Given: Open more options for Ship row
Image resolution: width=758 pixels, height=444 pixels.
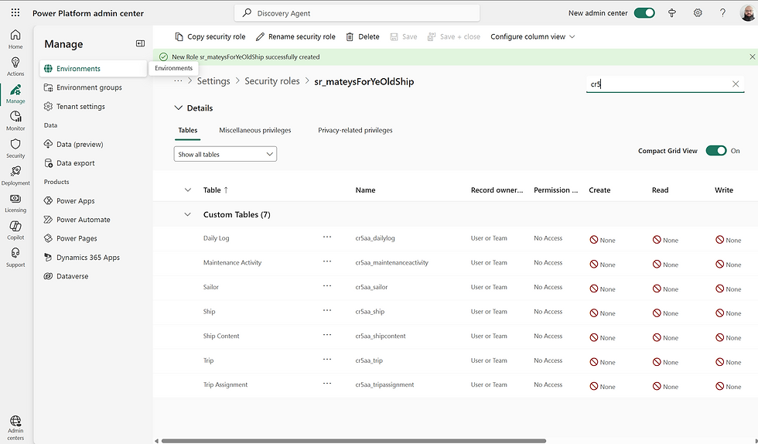Looking at the screenshot, I should pos(327,310).
